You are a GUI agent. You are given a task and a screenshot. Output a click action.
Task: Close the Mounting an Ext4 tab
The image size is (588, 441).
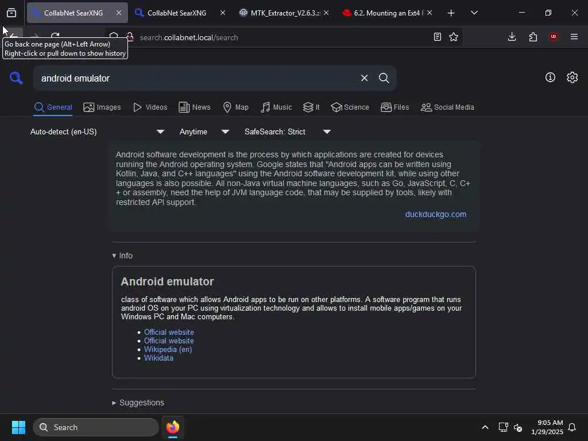tap(430, 13)
